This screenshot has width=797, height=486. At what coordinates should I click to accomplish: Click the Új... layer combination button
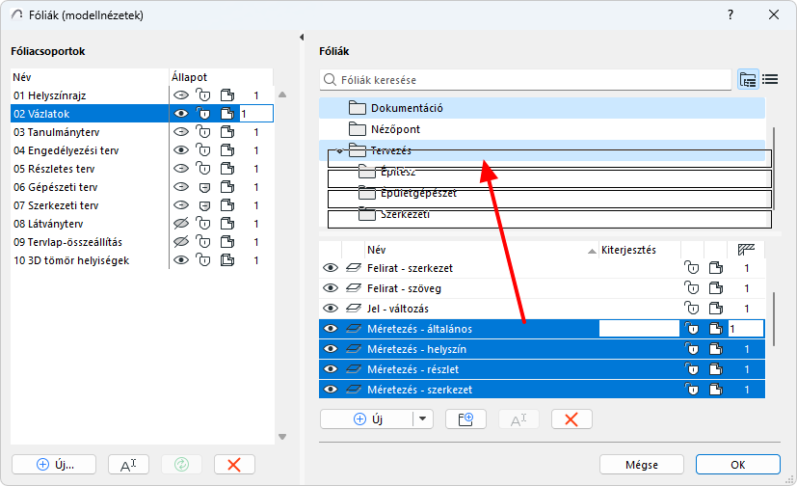54,464
